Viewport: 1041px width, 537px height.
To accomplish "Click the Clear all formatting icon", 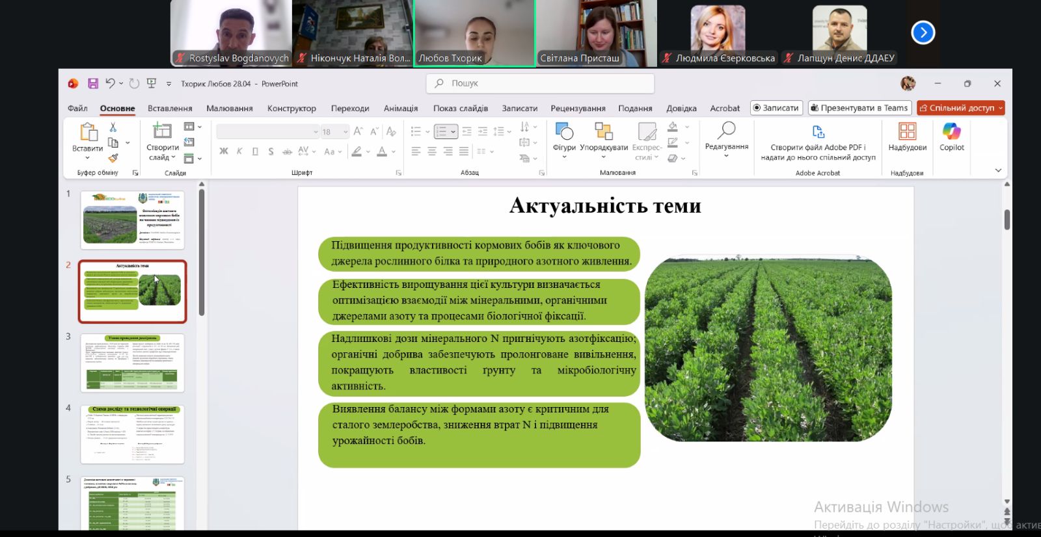I will (x=391, y=131).
